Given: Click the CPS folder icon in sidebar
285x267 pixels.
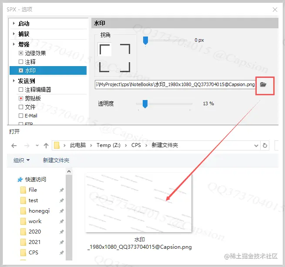Looking at the screenshot, I should [x=23, y=253].
